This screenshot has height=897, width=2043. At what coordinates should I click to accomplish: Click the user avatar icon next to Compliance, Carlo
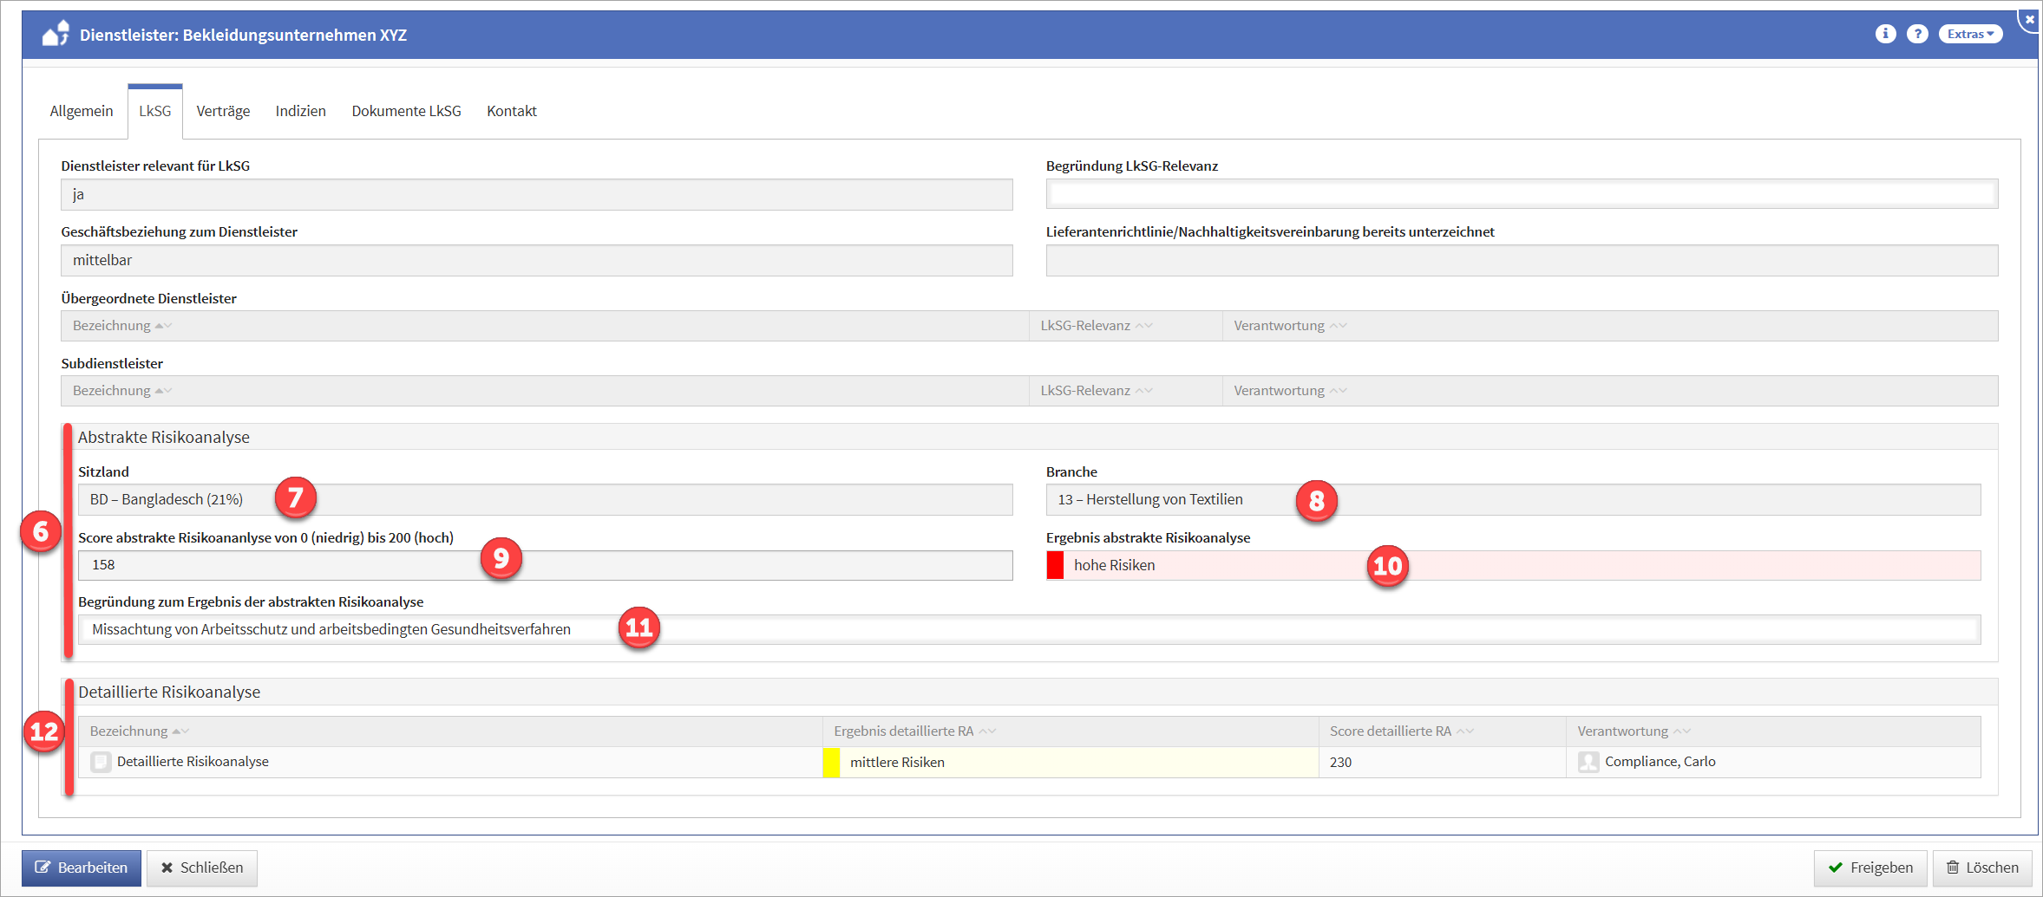pyautogui.click(x=1588, y=762)
